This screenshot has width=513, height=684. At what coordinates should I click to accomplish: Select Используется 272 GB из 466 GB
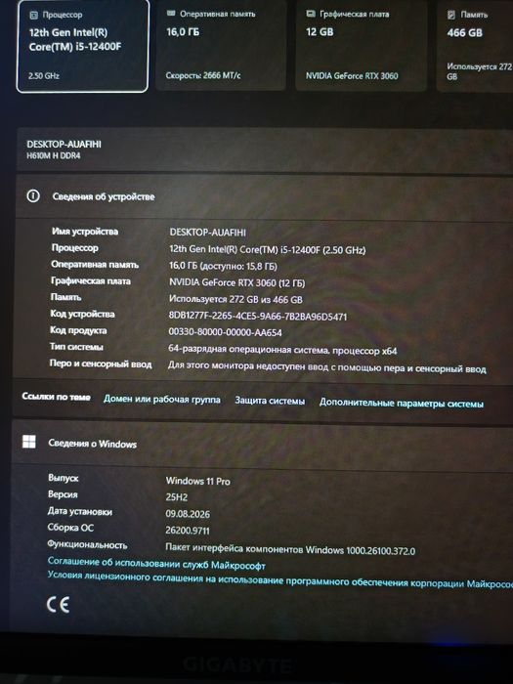(235, 299)
